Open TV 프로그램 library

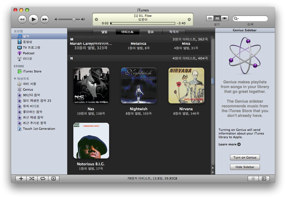coord(39,48)
